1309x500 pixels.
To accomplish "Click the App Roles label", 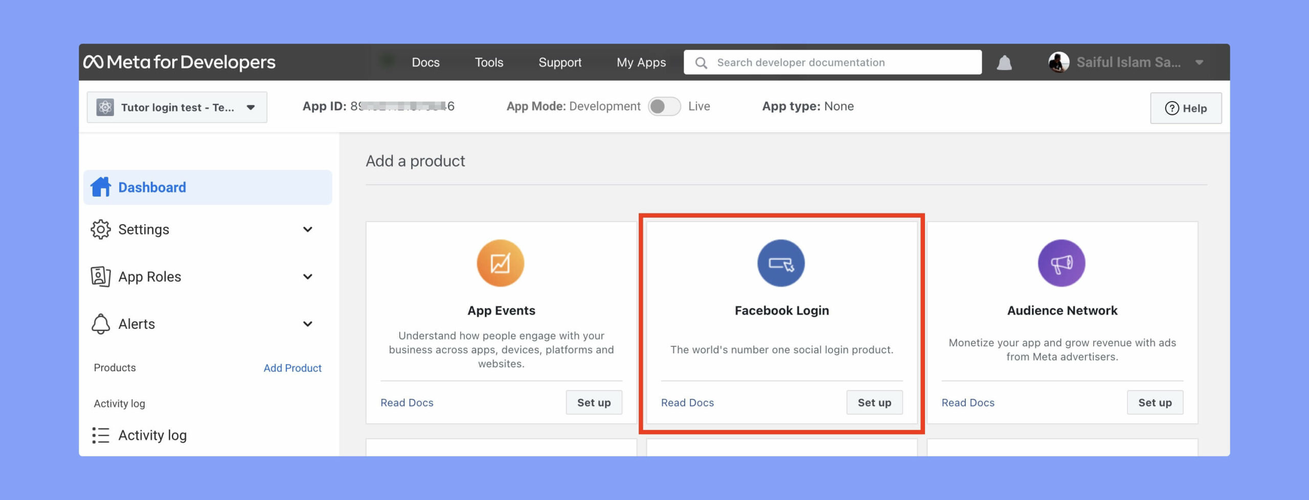I will point(150,276).
